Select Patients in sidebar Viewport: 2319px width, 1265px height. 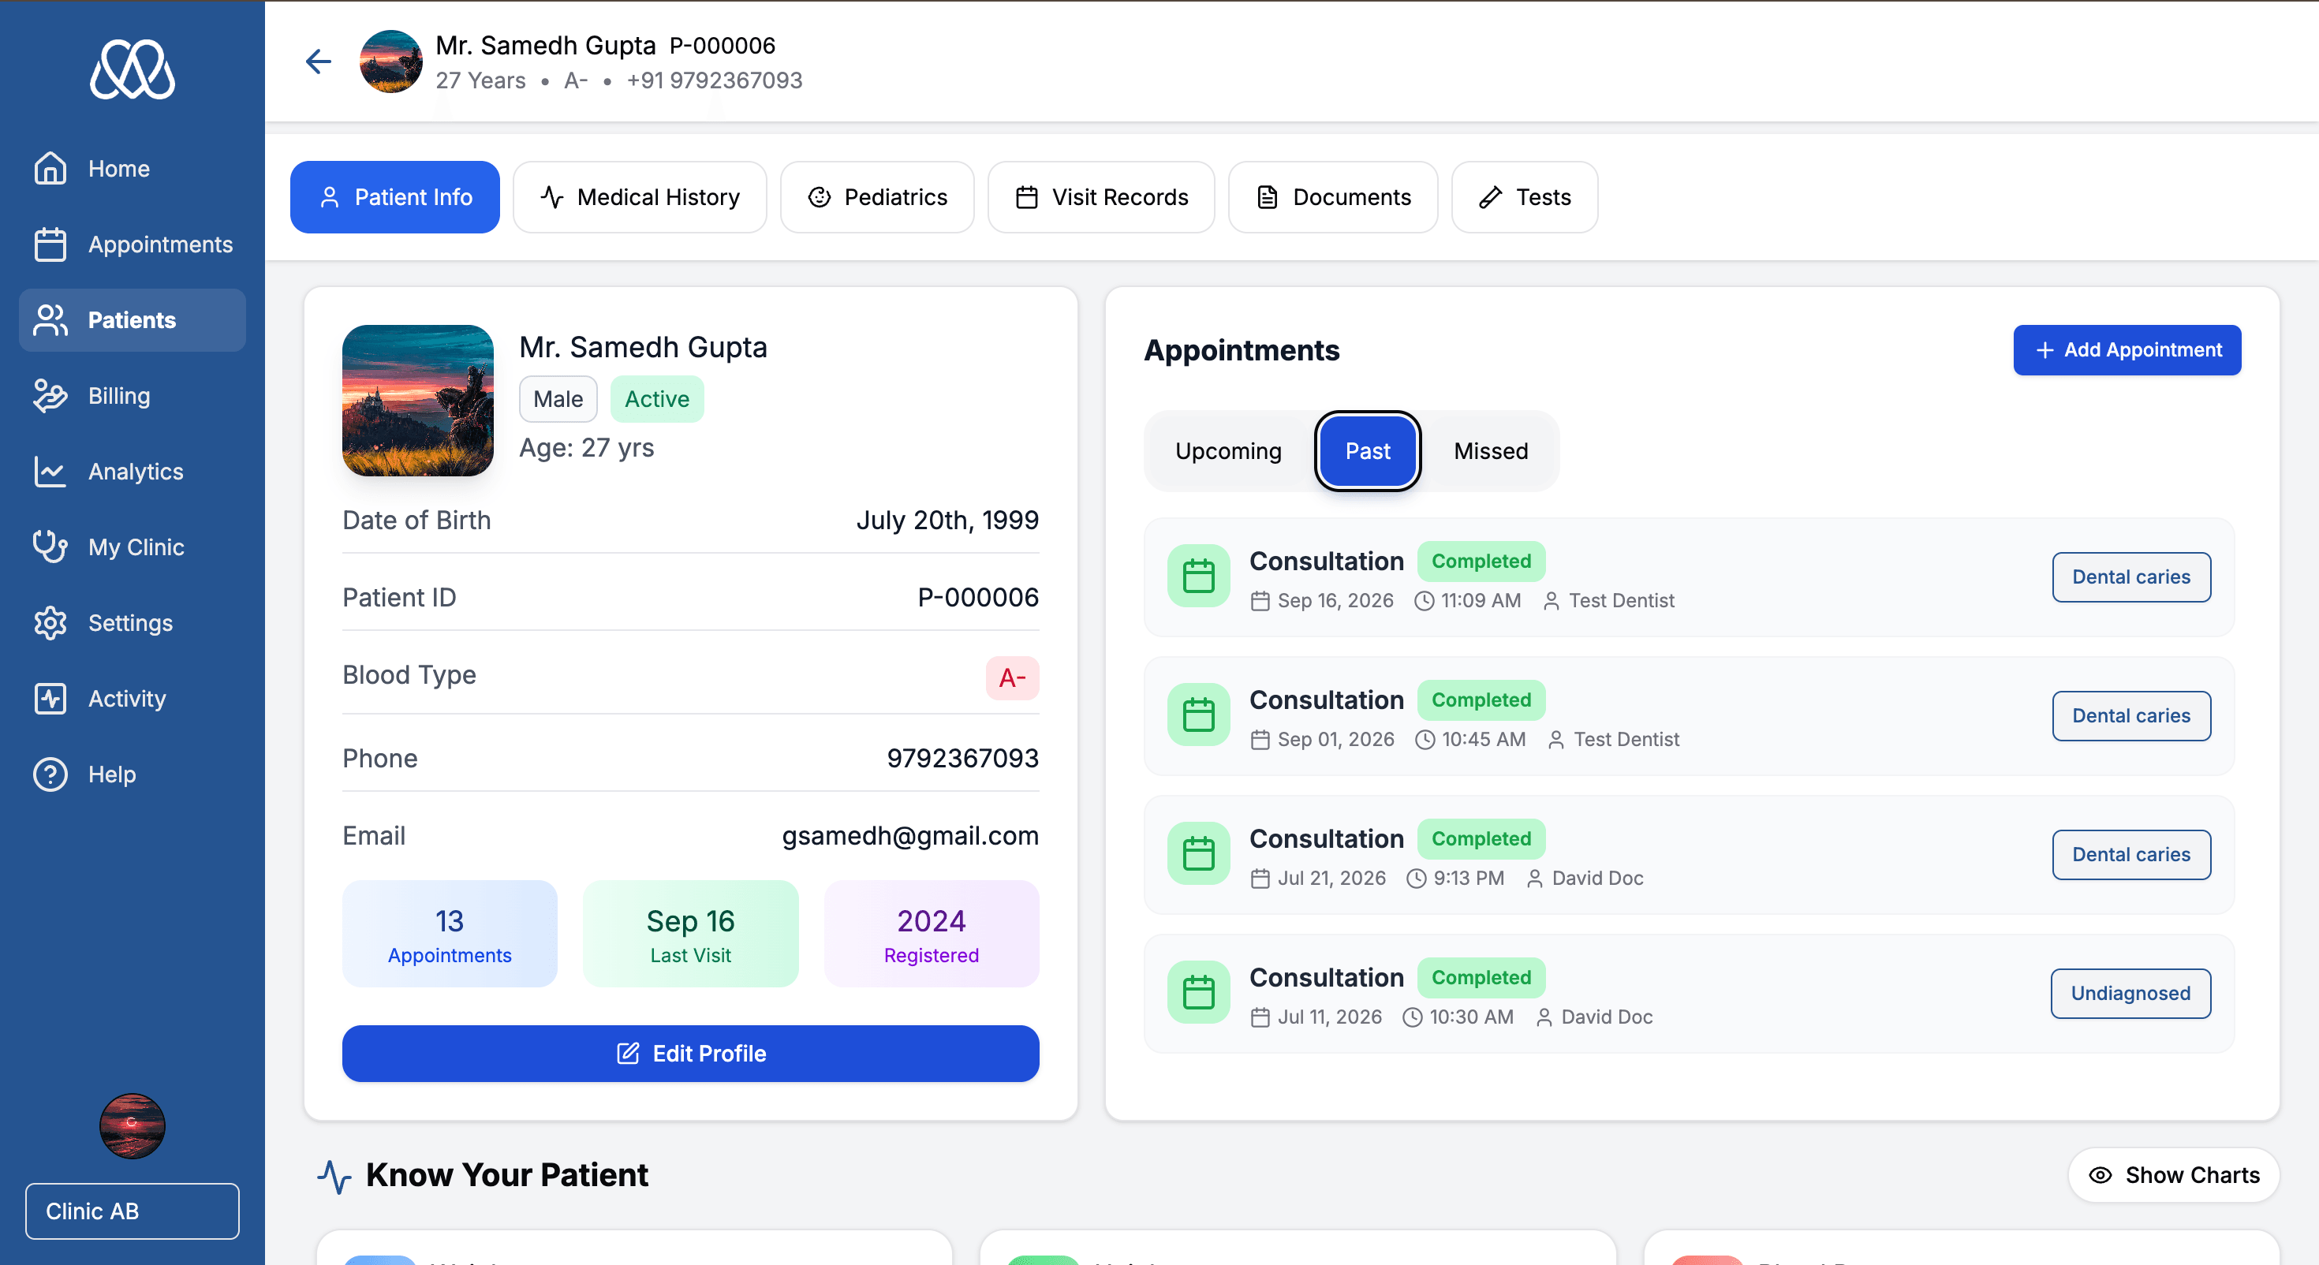(x=133, y=319)
